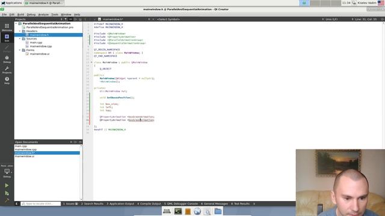The width and height of the screenshot is (385, 216).
Task: Open the Unix (LF) line ending dropdown
Action: pyautogui.click(x=331, y=19)
